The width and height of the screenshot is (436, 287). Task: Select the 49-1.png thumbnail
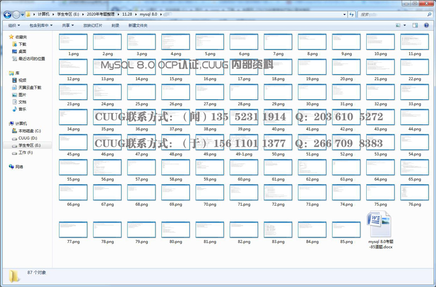pyautogui.click(x=244, y=142)
